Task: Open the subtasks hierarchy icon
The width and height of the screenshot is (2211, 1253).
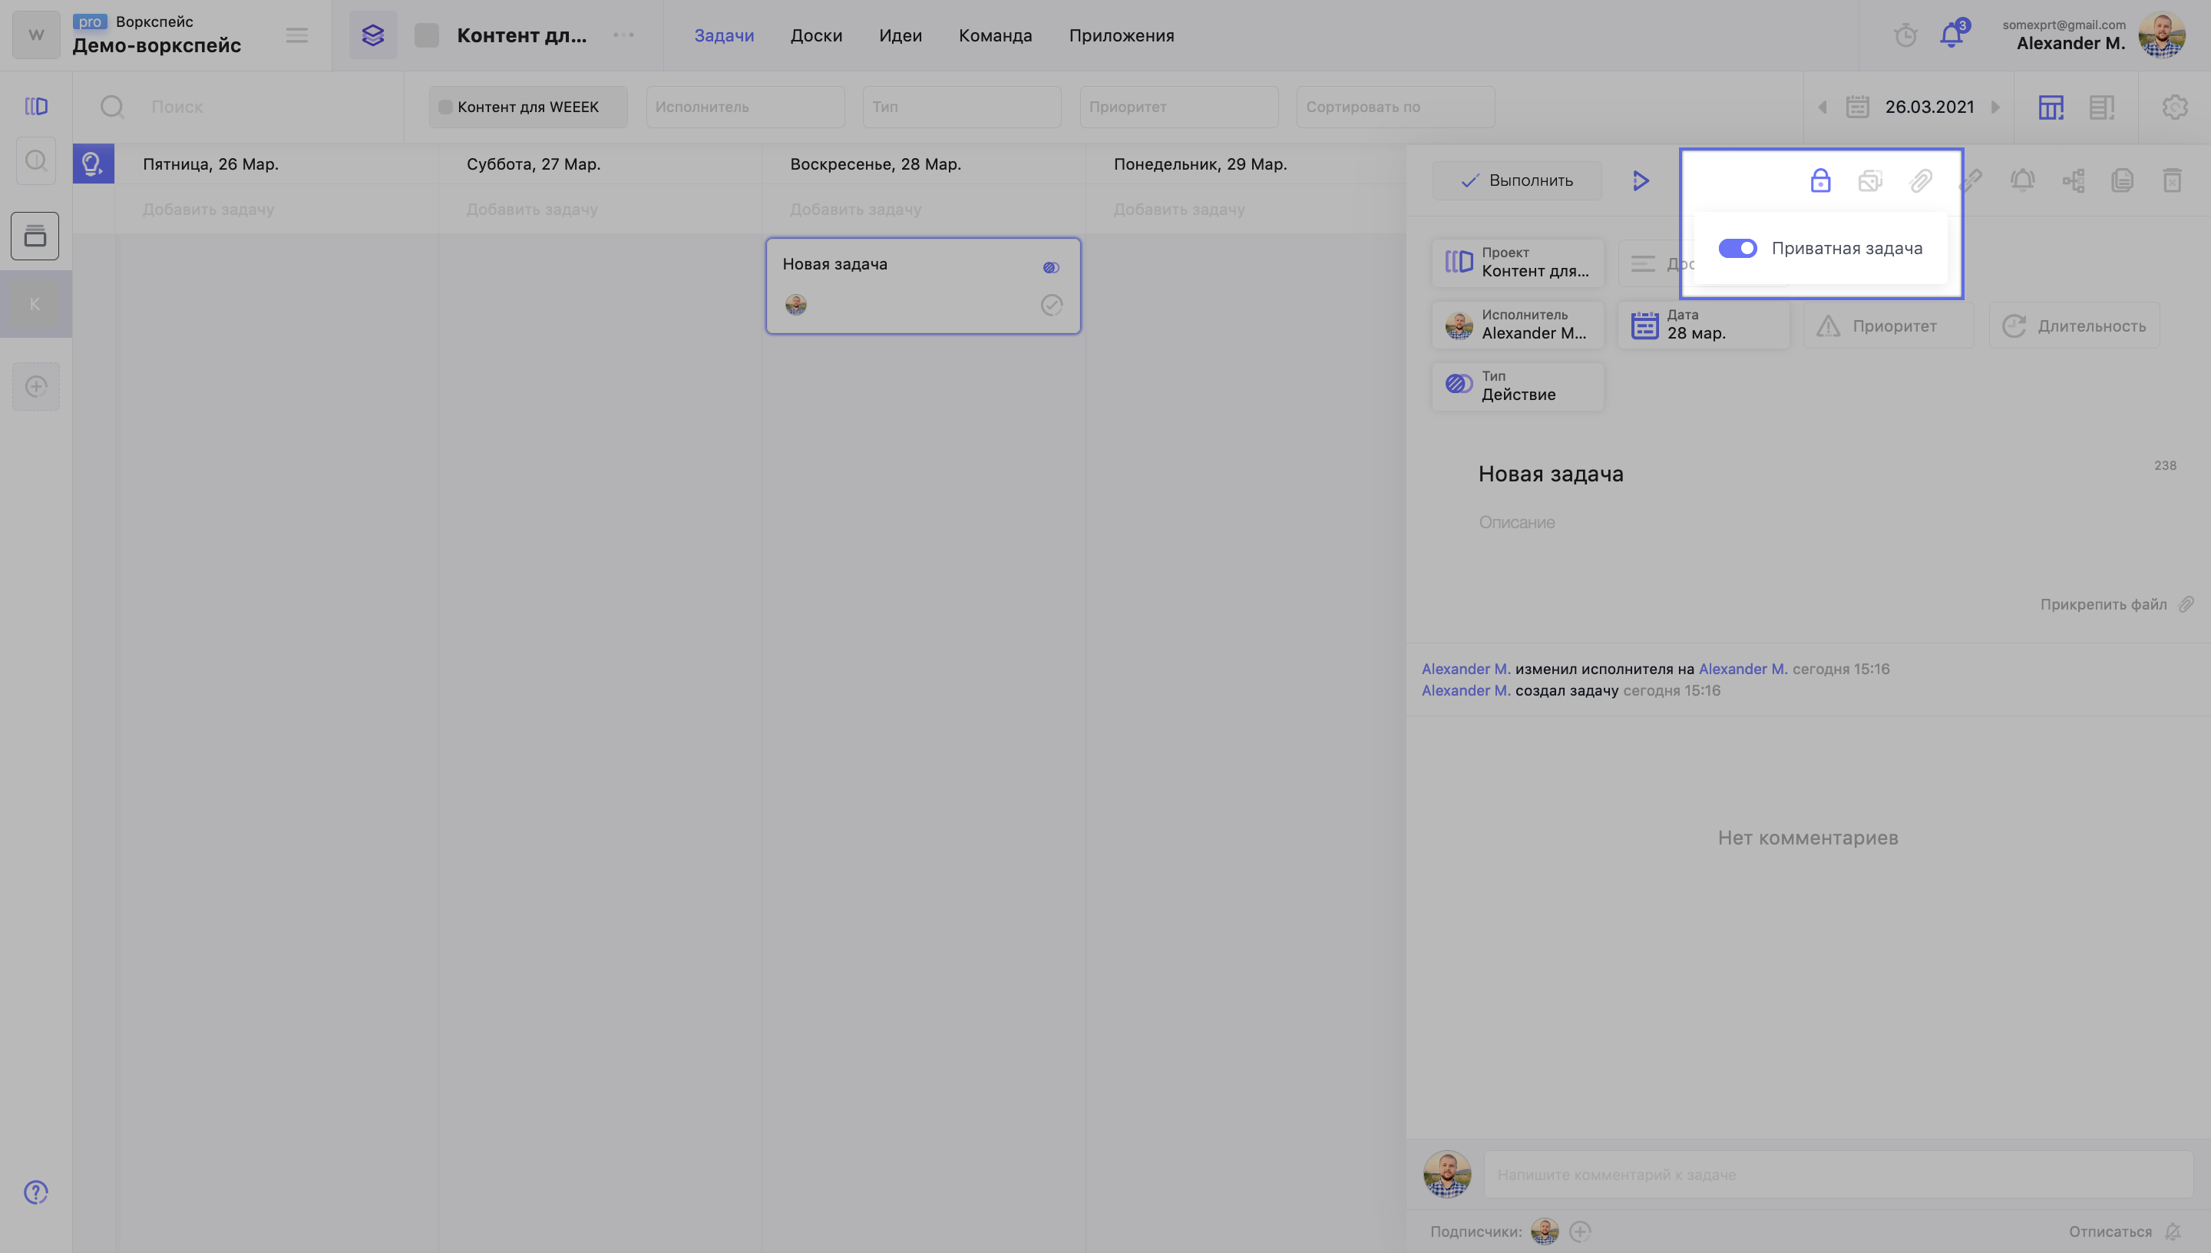Action: 2074,180
